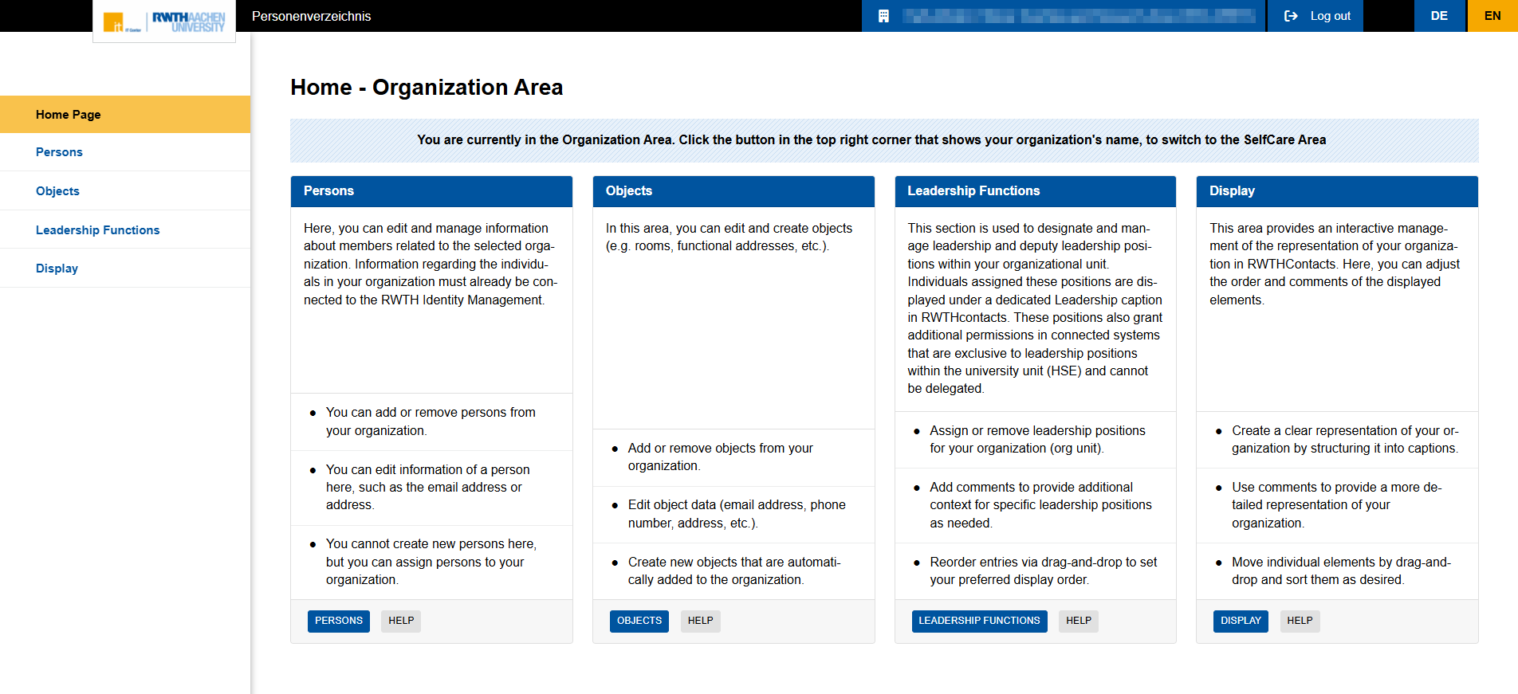Click 'Add comments to provide additional context' item

tap(1035, 505)
